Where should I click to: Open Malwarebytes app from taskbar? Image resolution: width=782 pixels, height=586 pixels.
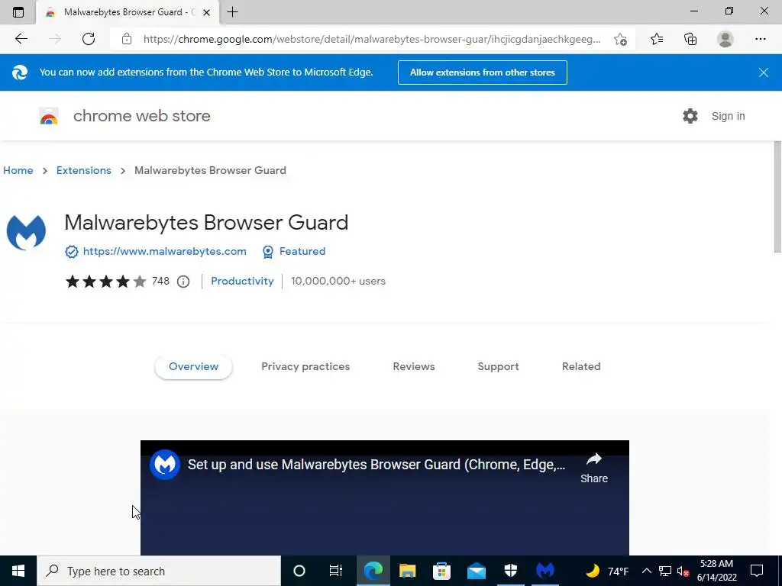click(545, 571)
